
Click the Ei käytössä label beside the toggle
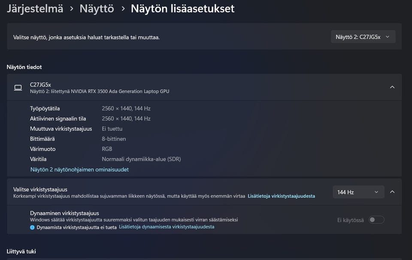click(x=350, y=220)
